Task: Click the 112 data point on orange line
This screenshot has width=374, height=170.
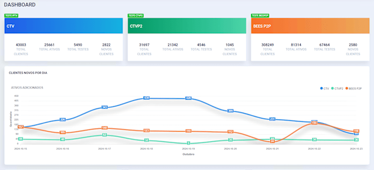Action: pyautogui.click(x=230, y=132)
